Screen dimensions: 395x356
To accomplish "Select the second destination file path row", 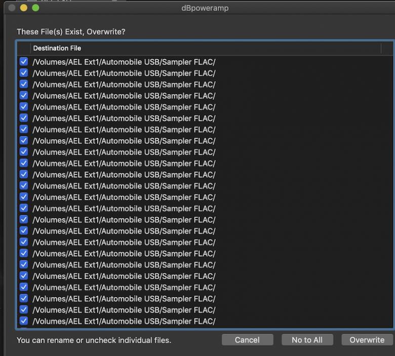I will point(124,73).
